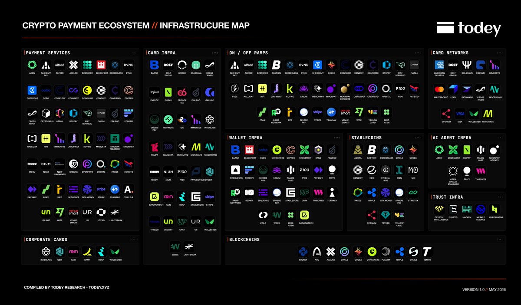Select the Pathward icon in Card Networks
The height and width of the screenshot is (305, 521).
click(467, 89)
